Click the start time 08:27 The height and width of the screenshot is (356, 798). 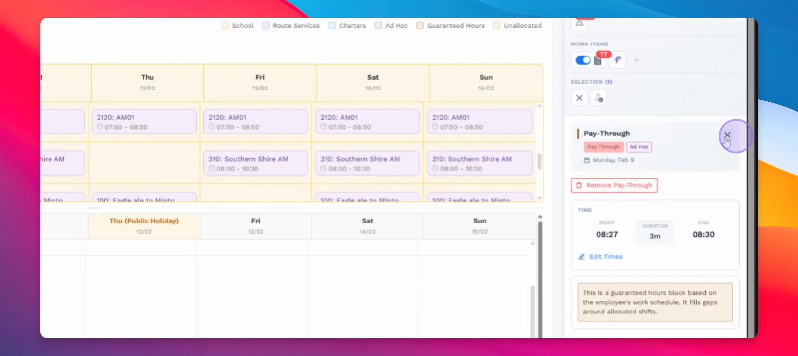click(607, 234)
